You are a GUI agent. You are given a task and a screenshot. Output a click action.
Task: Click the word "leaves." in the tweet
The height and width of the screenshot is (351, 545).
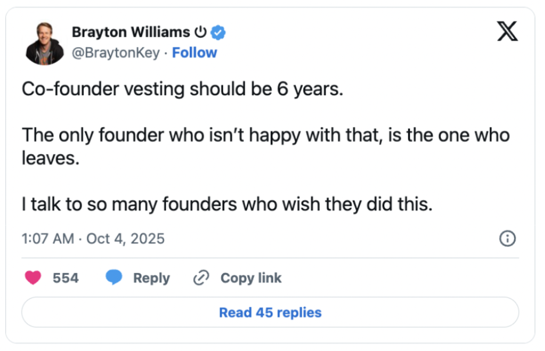[x=50, y=158]
